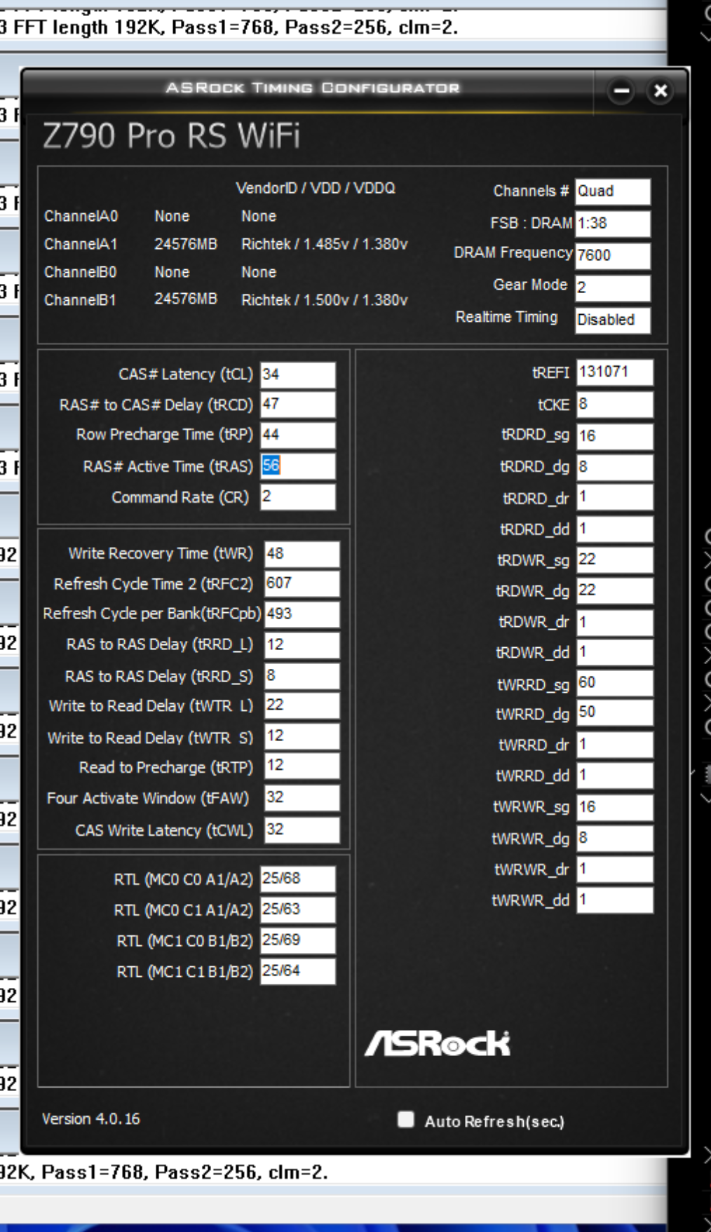The height and width of the screenshot is (1232, 711).
Task: Click the tWRRD_dg field showing 50
Action: [x=615, y=712]
